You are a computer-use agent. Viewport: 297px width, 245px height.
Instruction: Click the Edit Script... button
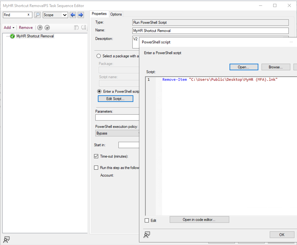(x=116, y=99)
